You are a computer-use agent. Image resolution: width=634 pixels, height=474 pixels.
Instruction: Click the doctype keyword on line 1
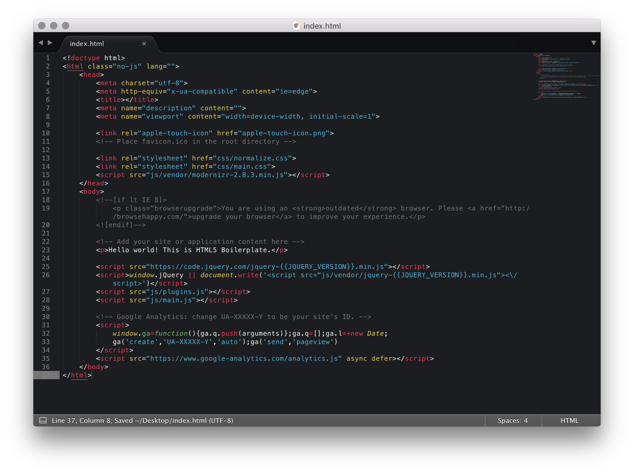85,58
